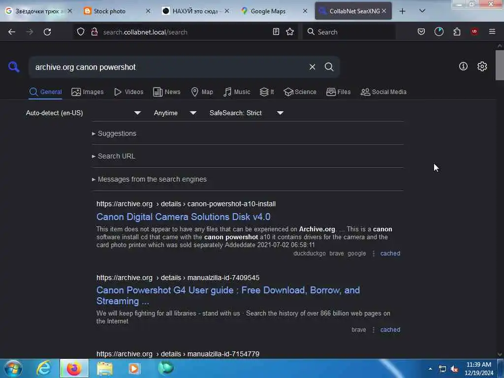The height and width of the screenshot is (378, 504).
Task: Switch to the Звёздочки трюк tab
Action: pyautogui.click(x=38, y=11)
